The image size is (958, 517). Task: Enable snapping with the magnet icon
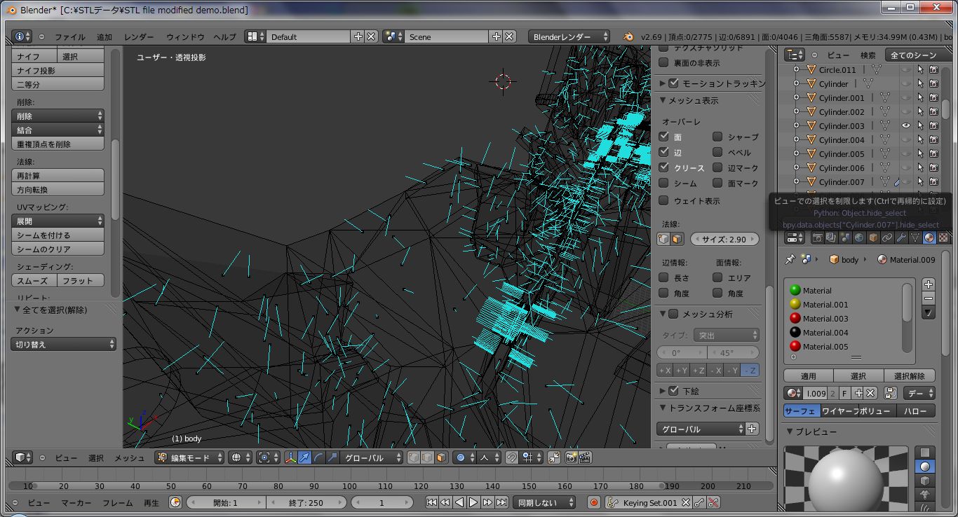pyautogui.click(x=512, y=457)
